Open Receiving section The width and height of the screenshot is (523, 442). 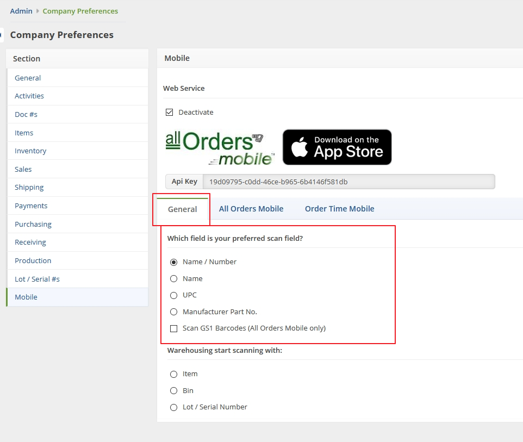click(77, 242)
